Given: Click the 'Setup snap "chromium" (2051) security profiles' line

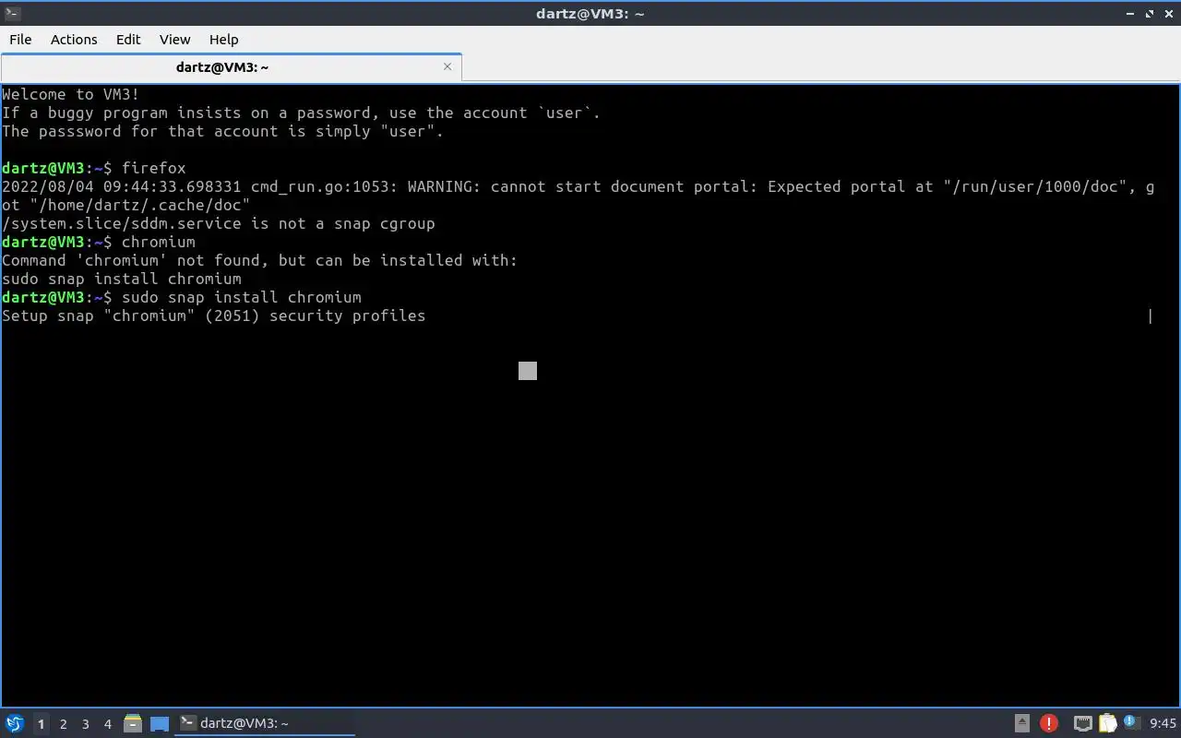Looking at the screenshot, I should 214,315.
